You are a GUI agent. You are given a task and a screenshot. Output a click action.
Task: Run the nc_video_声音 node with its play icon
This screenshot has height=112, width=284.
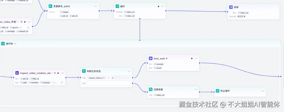[25, 22]
